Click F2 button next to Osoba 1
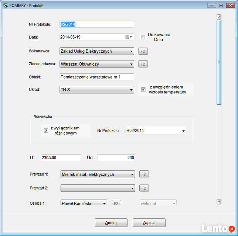 point(116,202)
